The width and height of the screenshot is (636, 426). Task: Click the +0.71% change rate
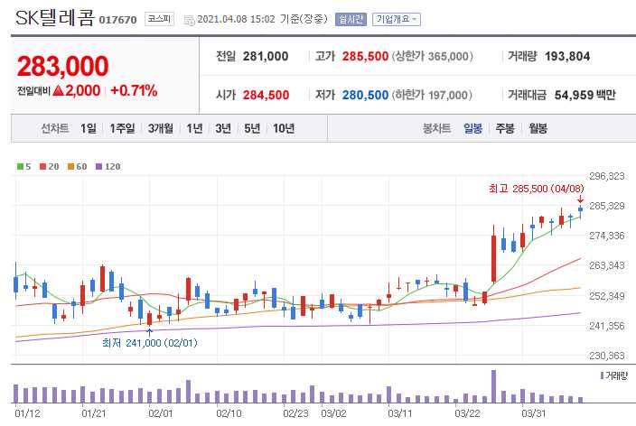[x=134, y=90]
